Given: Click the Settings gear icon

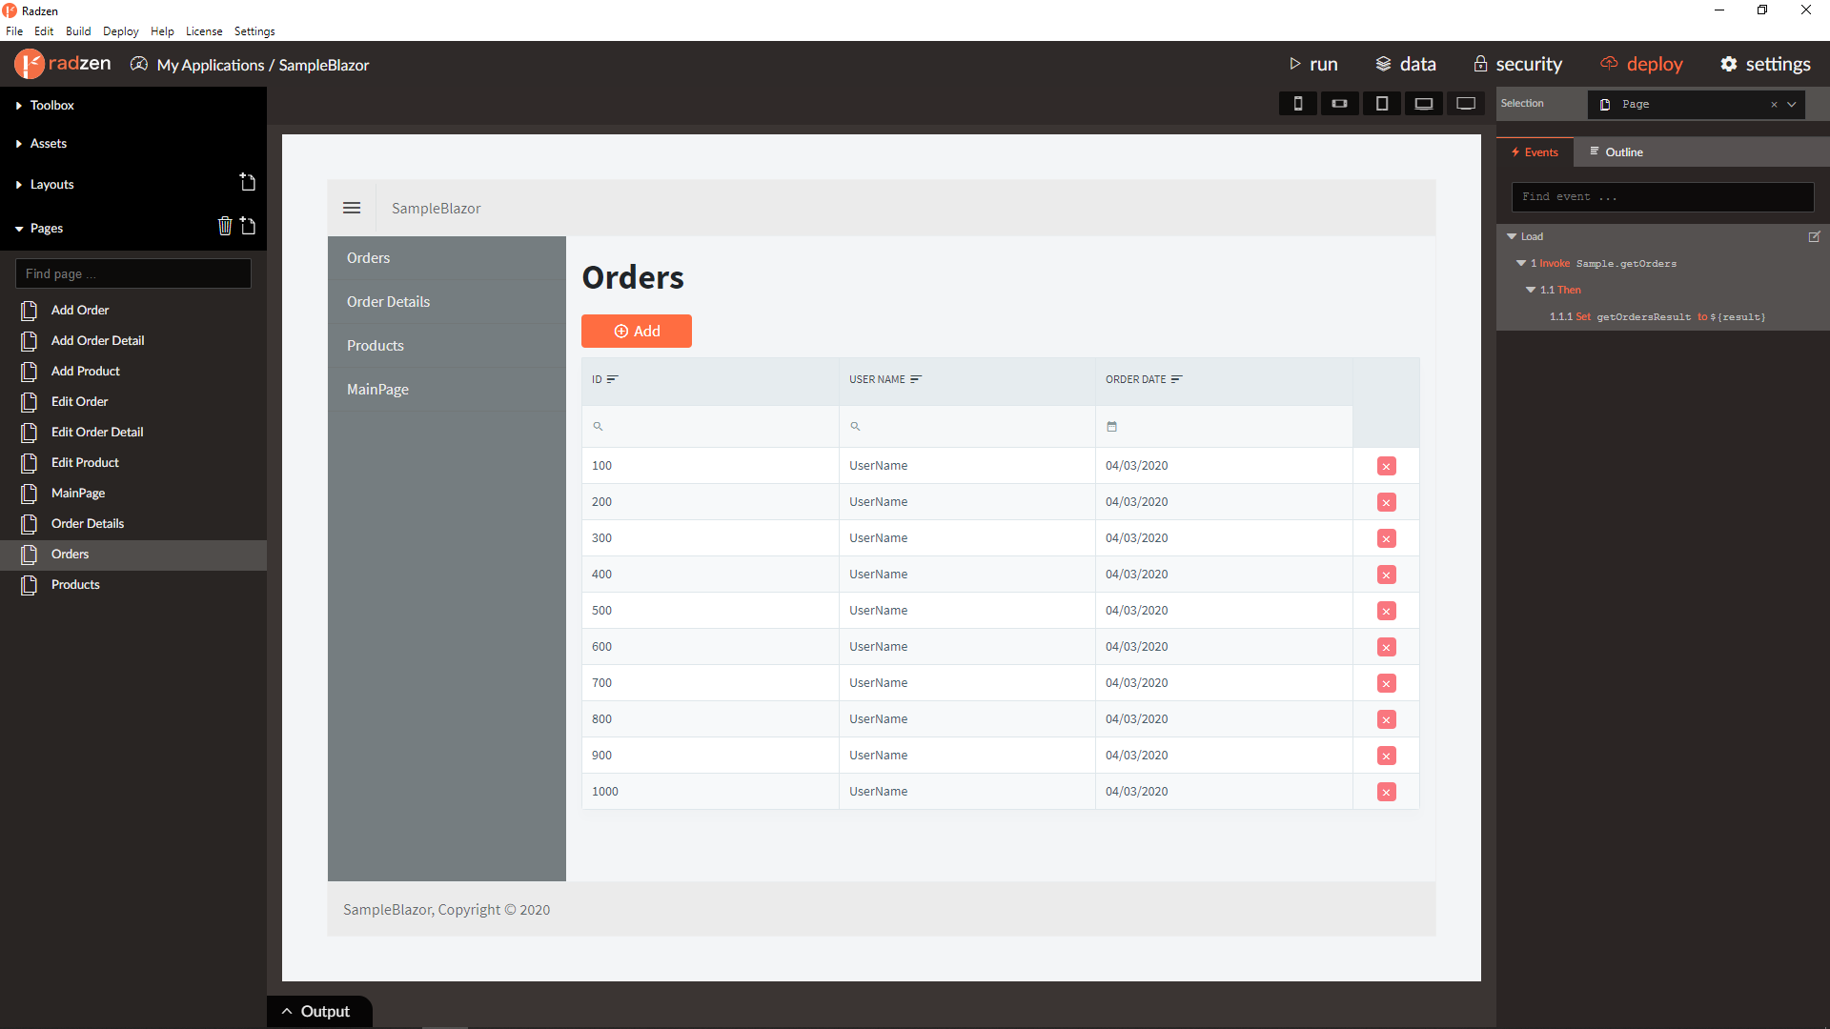Looking at the screenshot, I should [x=1732, y=64].
